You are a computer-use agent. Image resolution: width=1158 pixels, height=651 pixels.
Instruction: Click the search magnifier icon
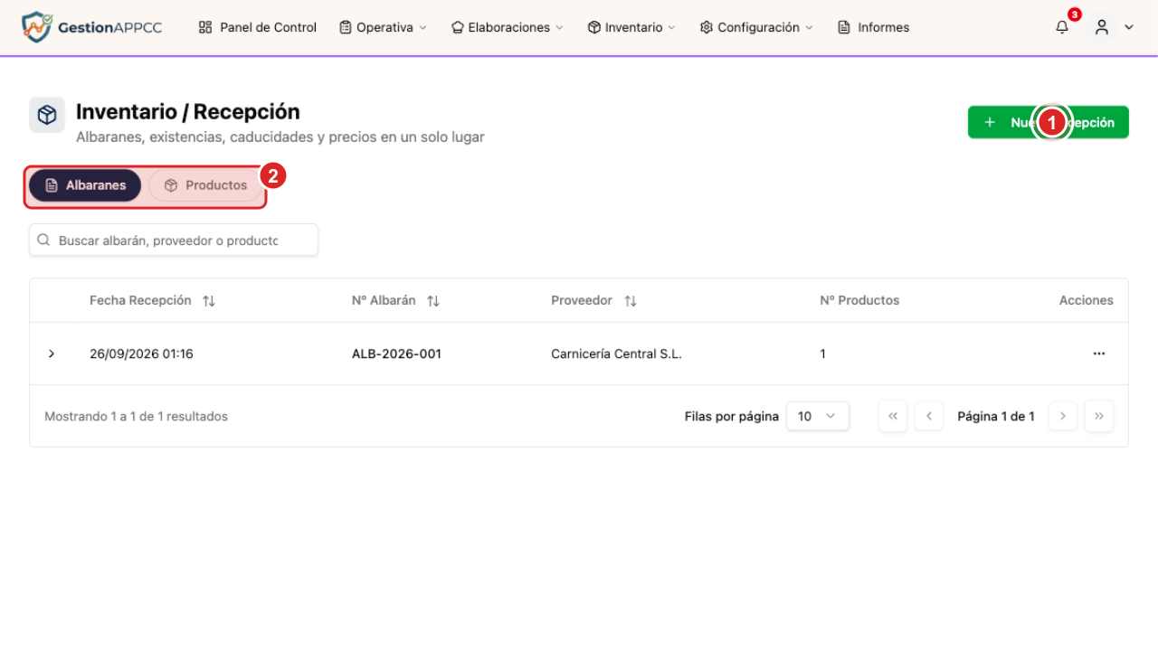(x=43, y=241)
